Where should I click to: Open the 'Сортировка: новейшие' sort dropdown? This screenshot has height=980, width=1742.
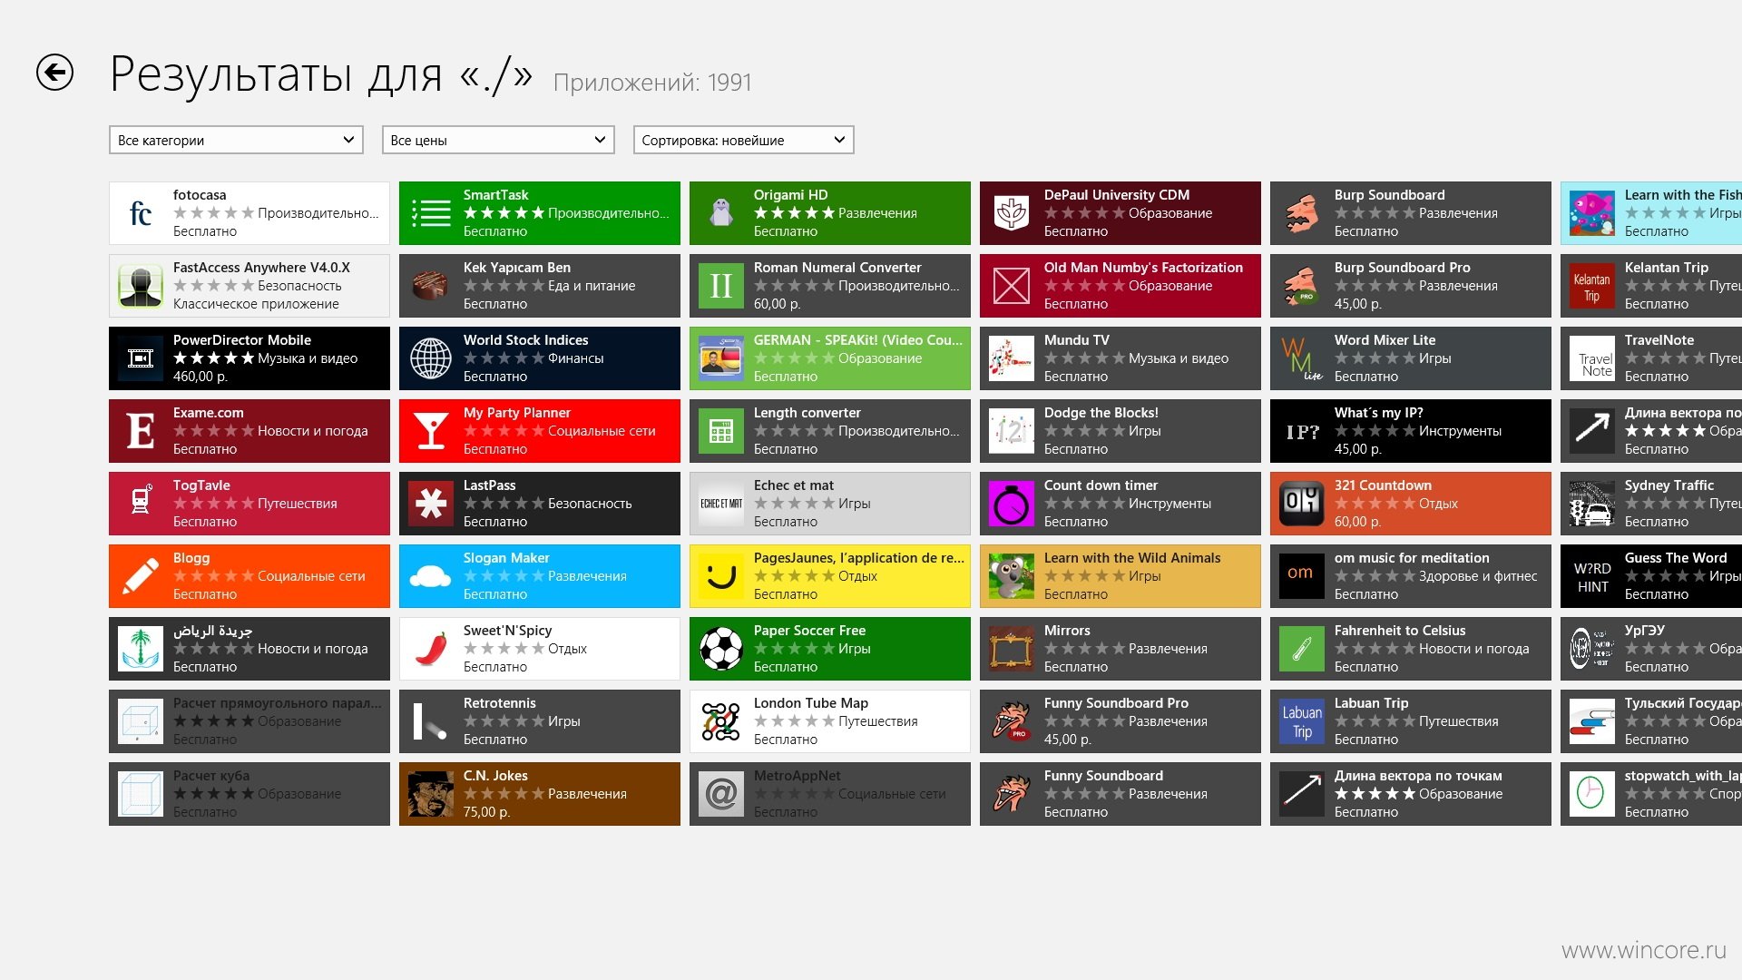[743, 140]
